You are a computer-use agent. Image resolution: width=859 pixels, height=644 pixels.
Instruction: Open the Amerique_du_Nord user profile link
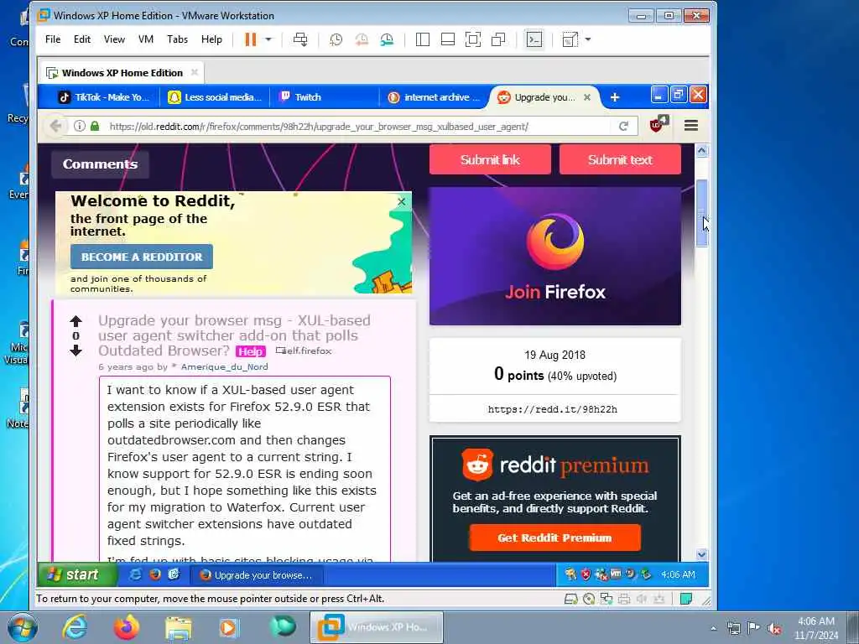click(224, 367)
